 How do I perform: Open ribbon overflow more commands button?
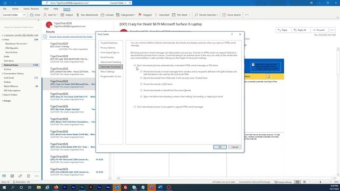point(246,15)
